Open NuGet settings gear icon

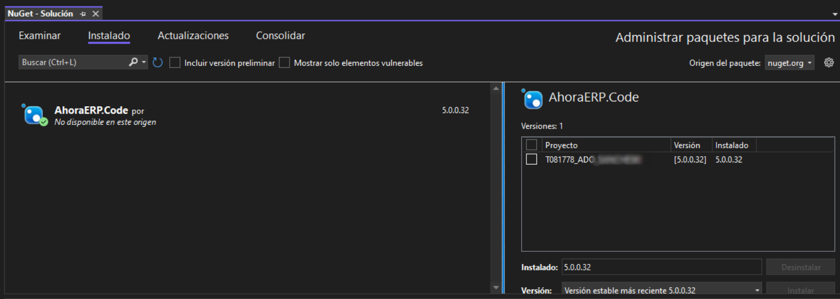pyautogui.click(x=829, y=63)
